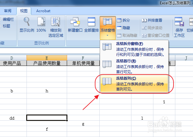This screenshot has width=193, height=137.
Task: Choose 冻结首列(C) freeze first column
Action: click(x=134, y=84)
